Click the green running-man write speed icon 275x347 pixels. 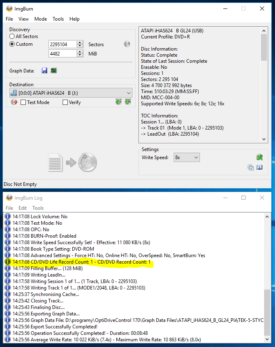(260, 158)
